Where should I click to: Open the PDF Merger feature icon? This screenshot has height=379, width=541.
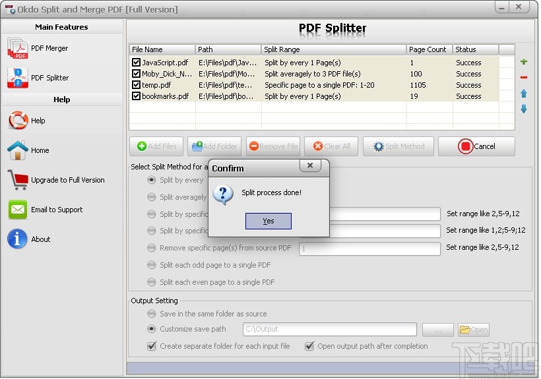pyautogui.click(x=17, y=48)
